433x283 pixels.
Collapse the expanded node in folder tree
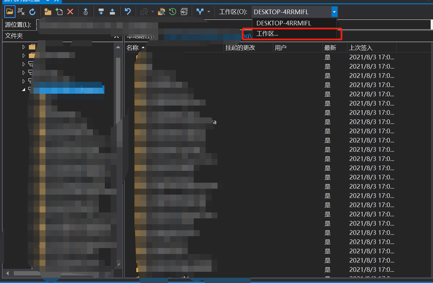click(23, 89)
